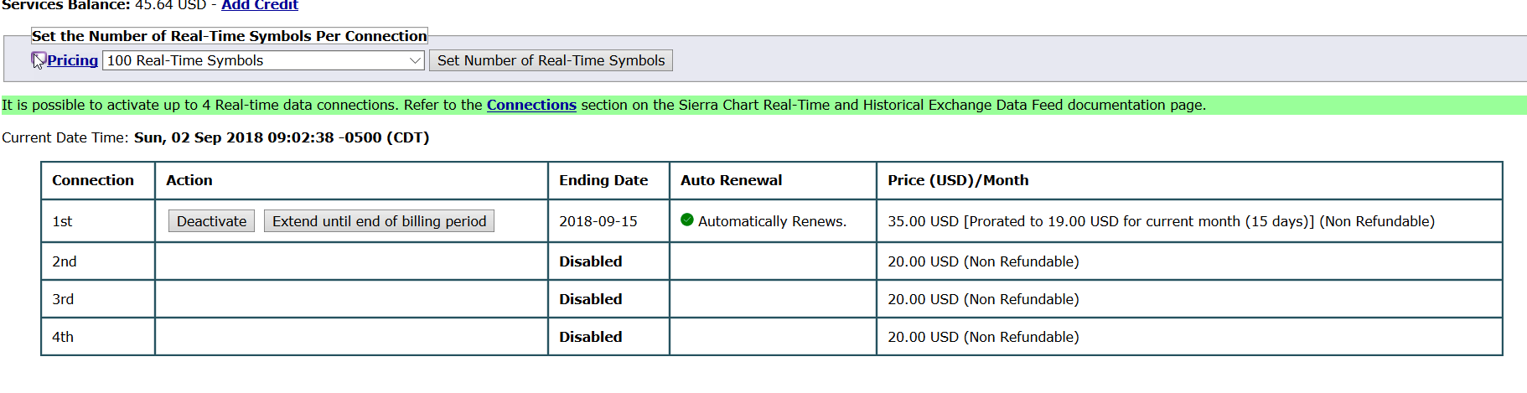The image size is (1527, 393).
Task: Select the 3rd connection row label
Action: 63,299
